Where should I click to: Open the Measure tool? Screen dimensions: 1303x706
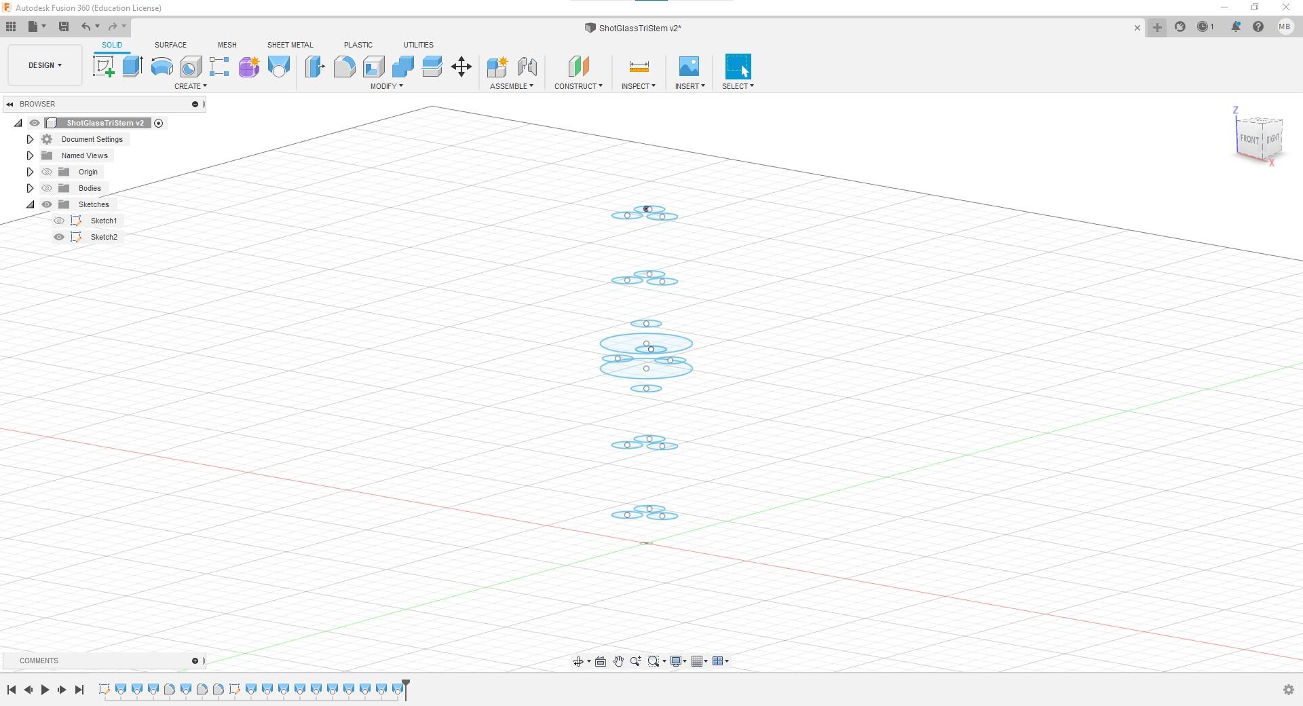[639, 67]
